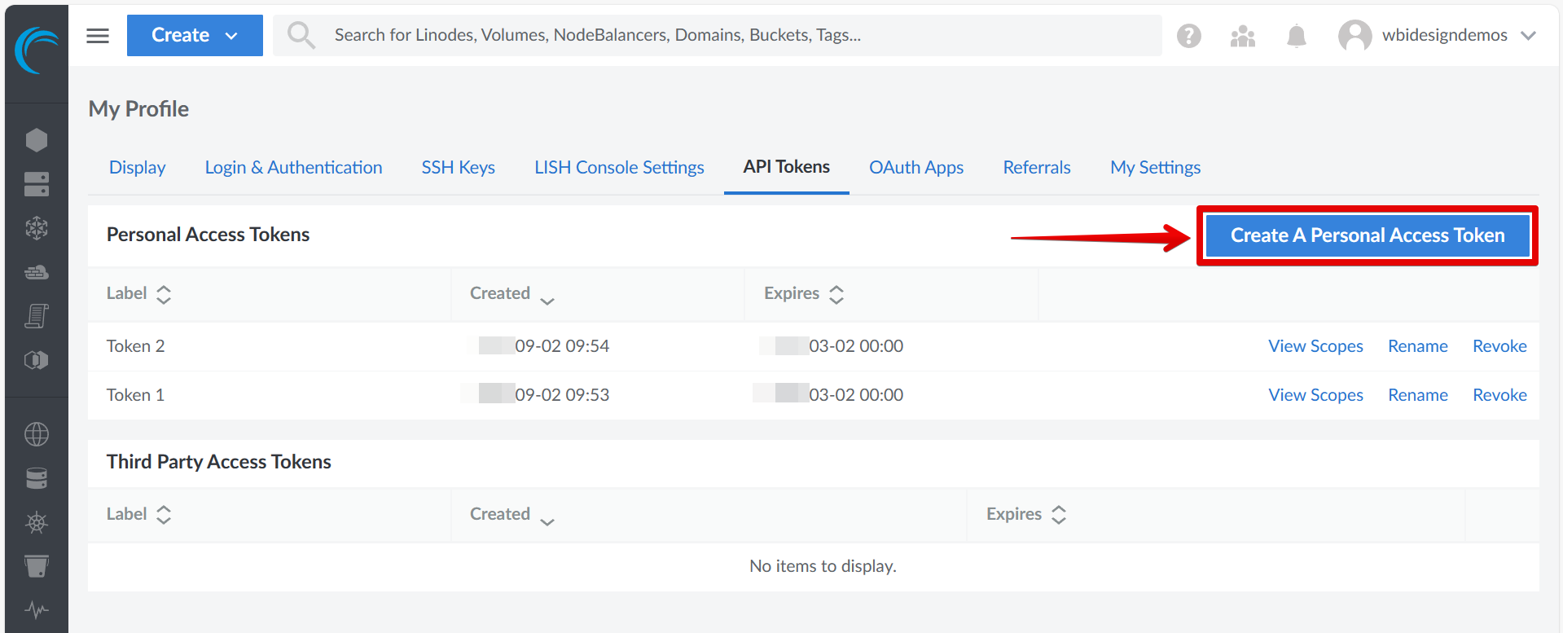Sort Personal Access Tokens by Expires date

(803, 294)
